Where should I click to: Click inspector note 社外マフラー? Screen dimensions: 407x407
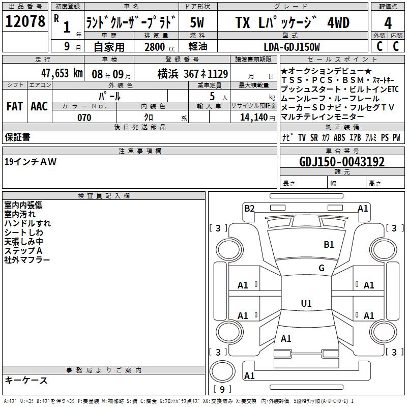(x=27, y=259)
